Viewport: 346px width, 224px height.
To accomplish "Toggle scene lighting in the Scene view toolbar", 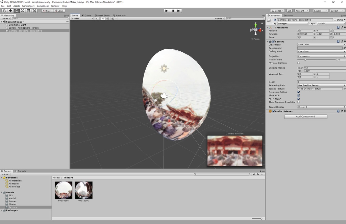I will pyautogui.click(x=103, y=18).
